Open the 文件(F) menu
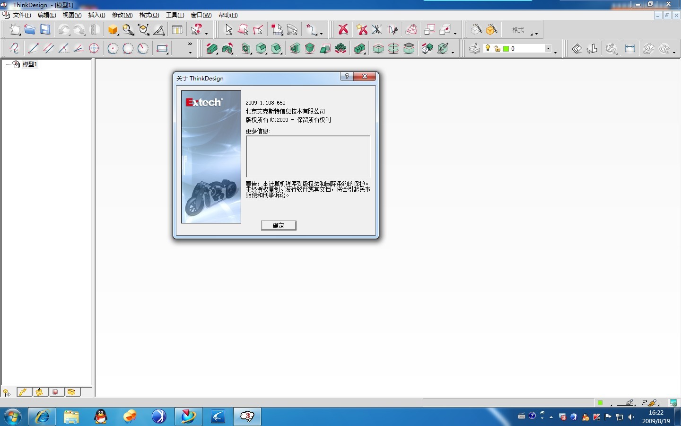Image resolution: width=681 pixels, height=426 pixels. 22,15
